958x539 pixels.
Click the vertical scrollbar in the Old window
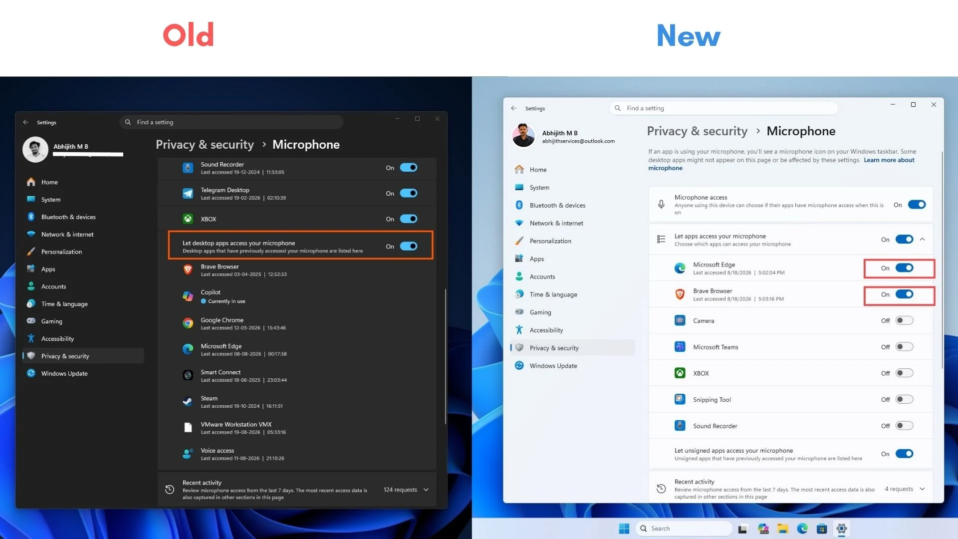[x=446, y=357]
